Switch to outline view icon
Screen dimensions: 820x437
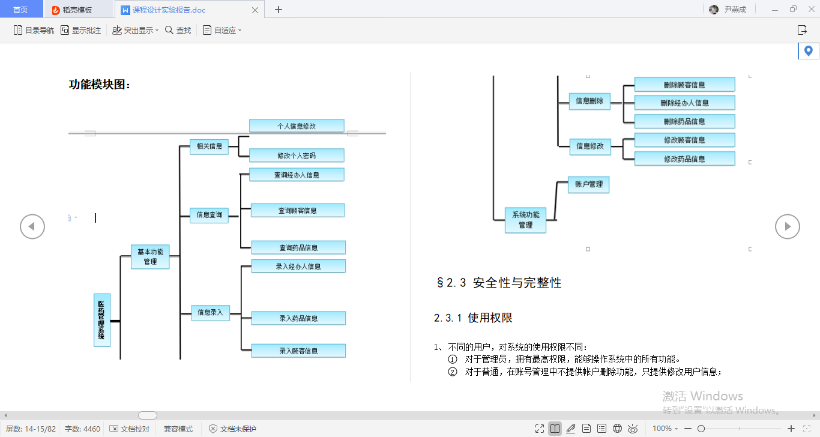pos(602,429)
